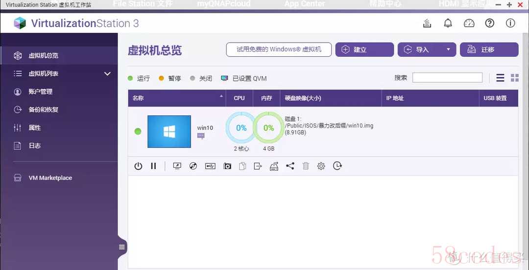The height and width of the screenshot is (270, 529).
Task: Open the background tasks icon in header
Action: pos(428,23)
